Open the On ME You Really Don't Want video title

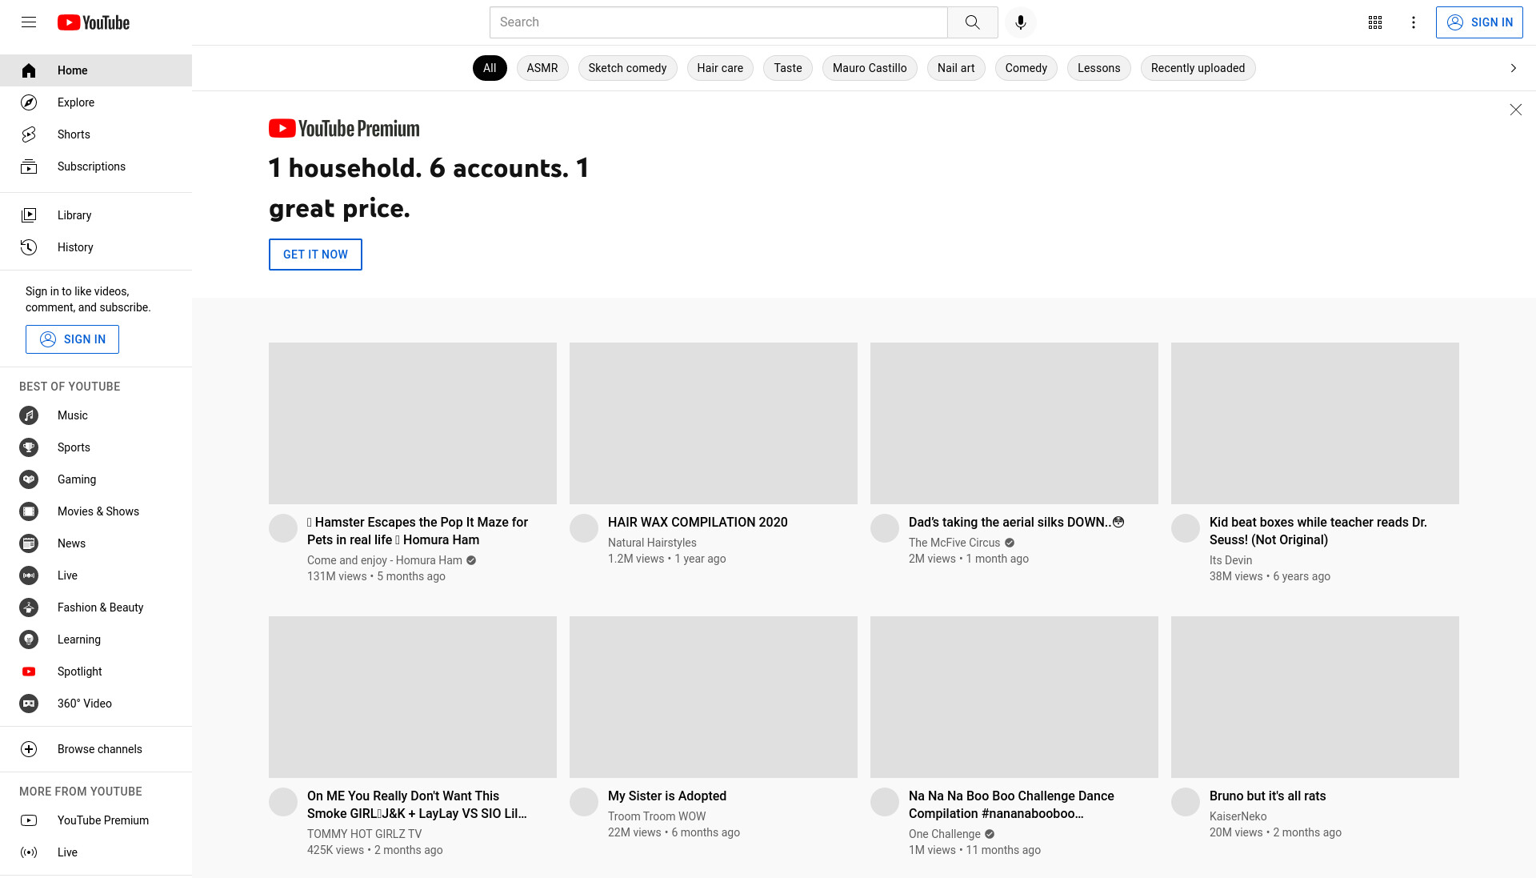[417, 804]
